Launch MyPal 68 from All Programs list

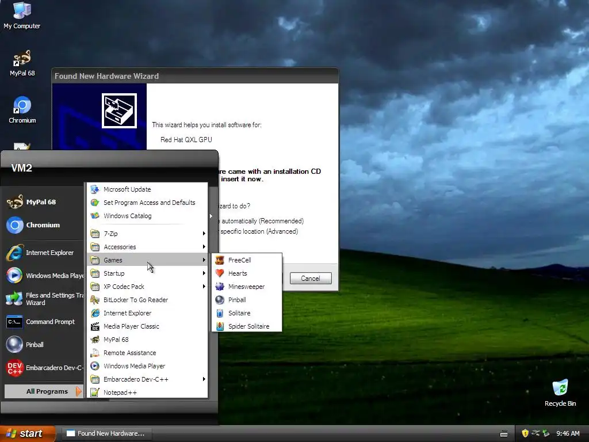(x=147, y=340)
